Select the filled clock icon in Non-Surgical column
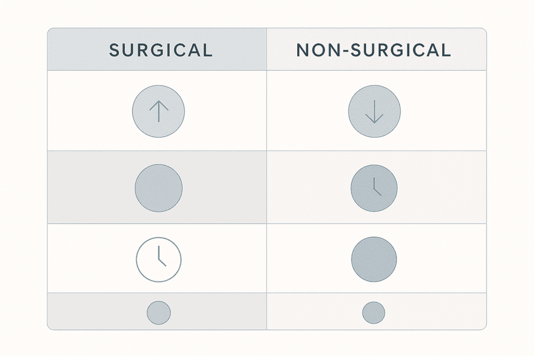This screenshot has height=356, width=534. 374,187
